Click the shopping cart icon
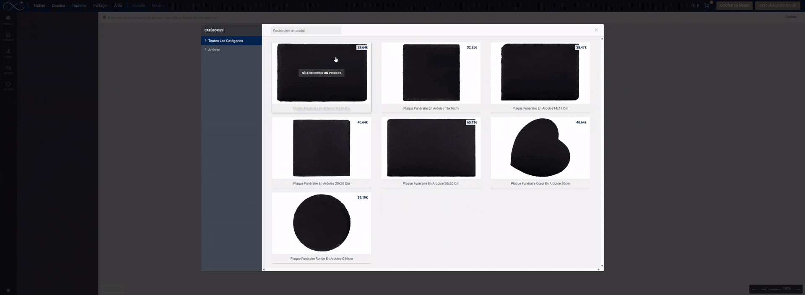 click(x=707, y=6)
